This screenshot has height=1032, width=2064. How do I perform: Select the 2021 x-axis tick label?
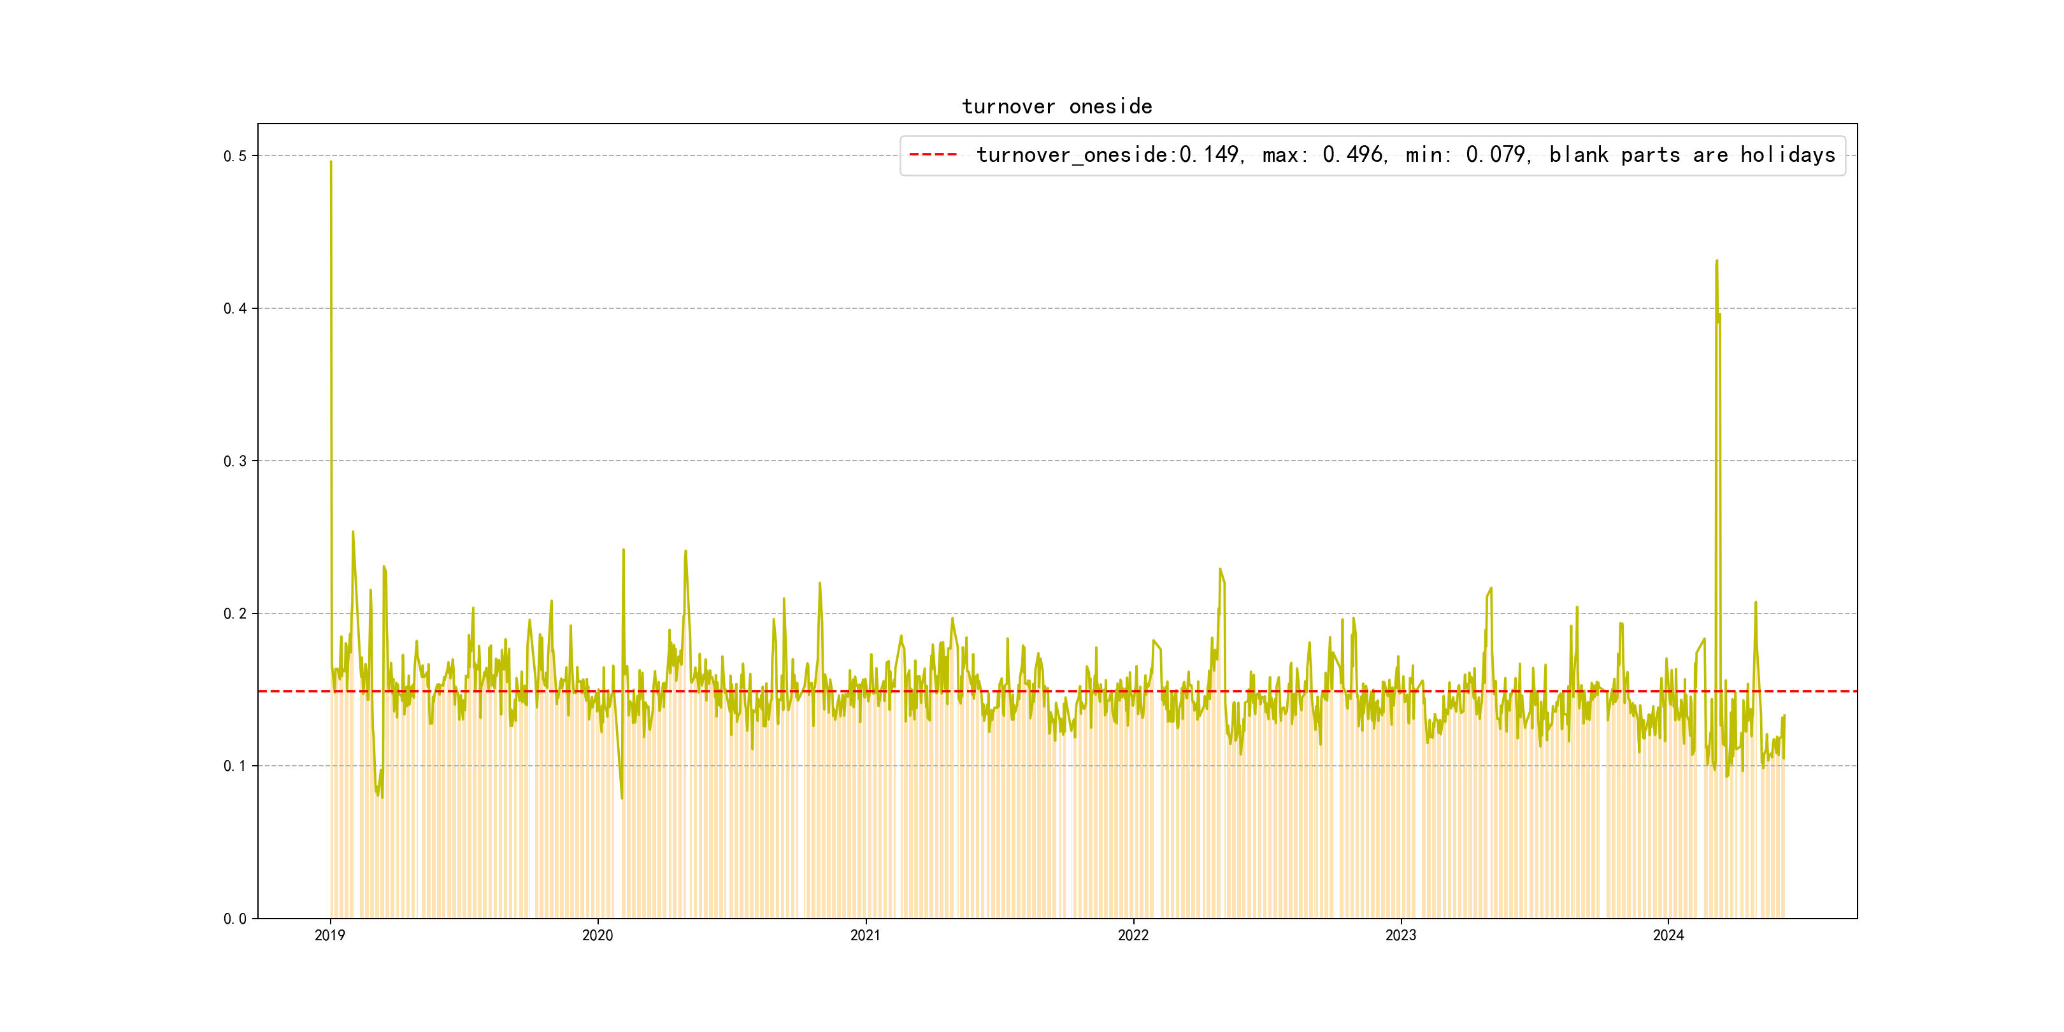coord(864,935)
